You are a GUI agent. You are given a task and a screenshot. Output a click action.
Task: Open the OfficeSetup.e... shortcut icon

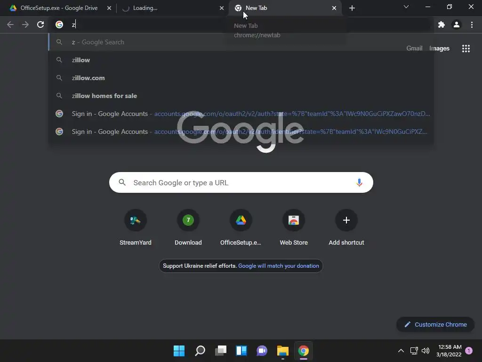tap(241, 220)
